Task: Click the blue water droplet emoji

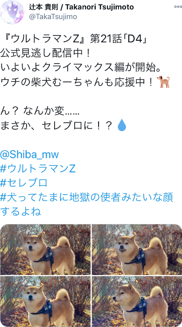Action: pos(122,126)
